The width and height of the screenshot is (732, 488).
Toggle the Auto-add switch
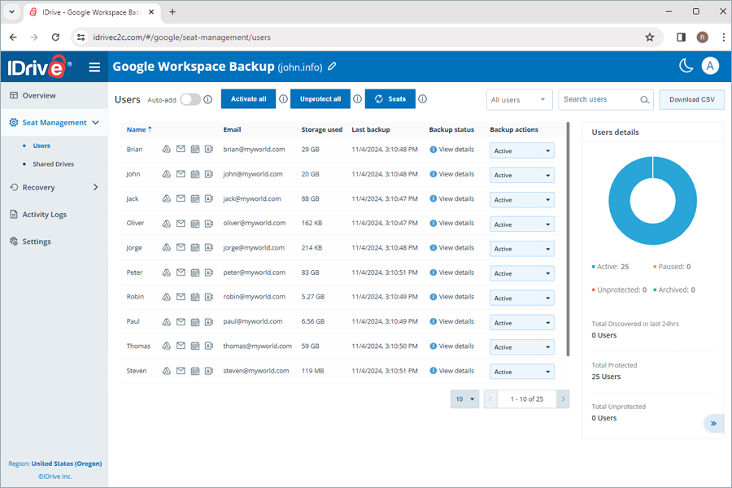tap(190, 99)
